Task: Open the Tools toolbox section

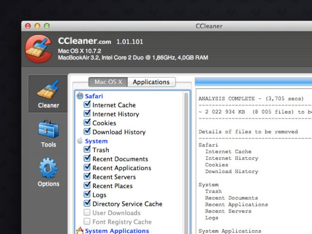Action: (48, 134)
